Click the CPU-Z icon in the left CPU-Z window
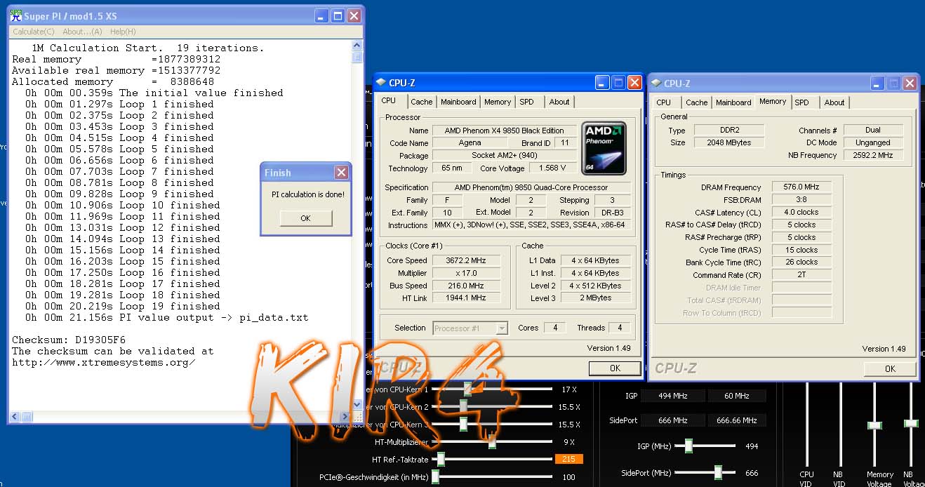Viewport: 925px width, 487px height. 380,83
